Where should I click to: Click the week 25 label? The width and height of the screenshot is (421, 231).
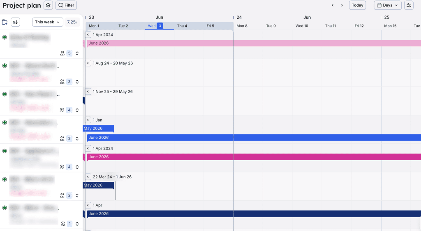(386, 17)
